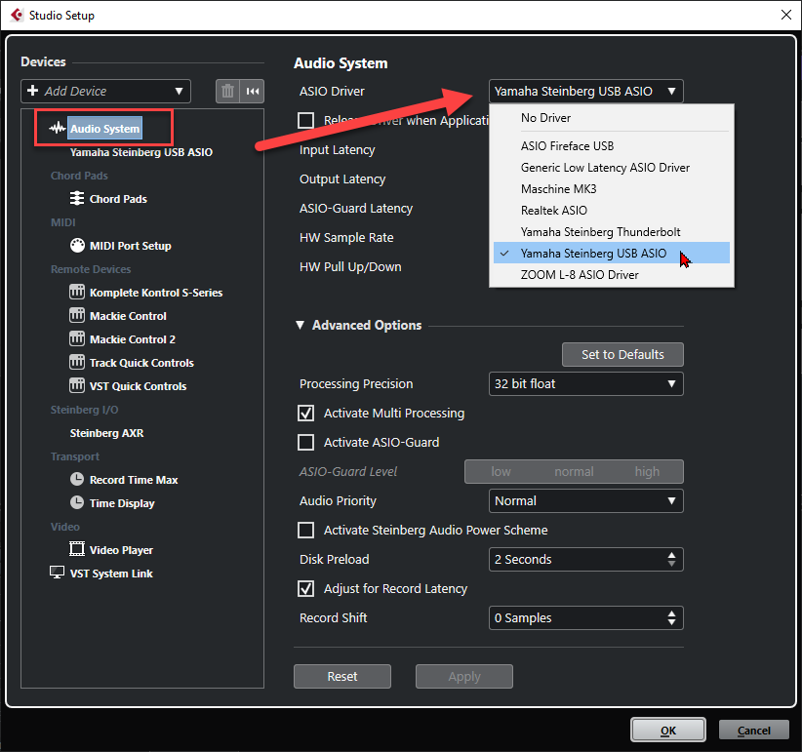Set ASIO-Guard Level to normal
The width and height of the screenshot is (802, 752).
[x=574, y=471]
